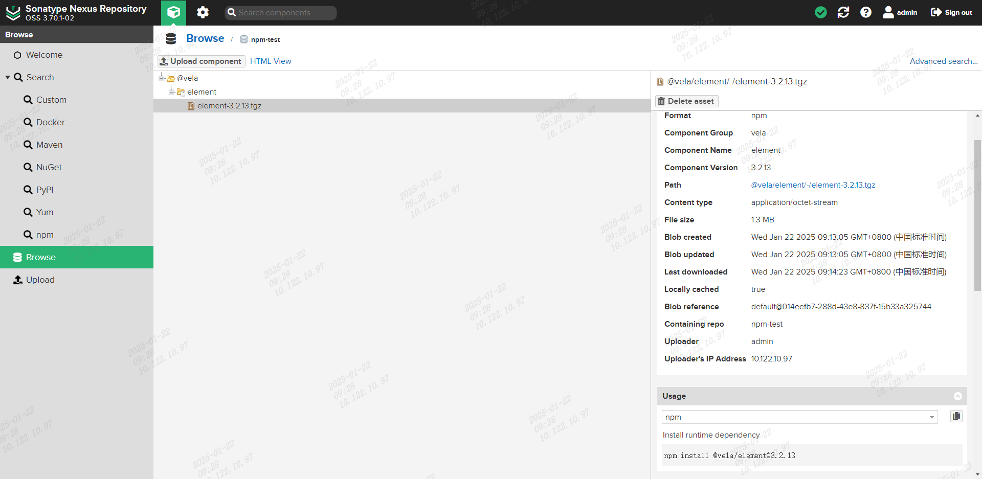Click the Sonatype Nexus logo icon
This screenshot has height=479, width=982.
13,13
